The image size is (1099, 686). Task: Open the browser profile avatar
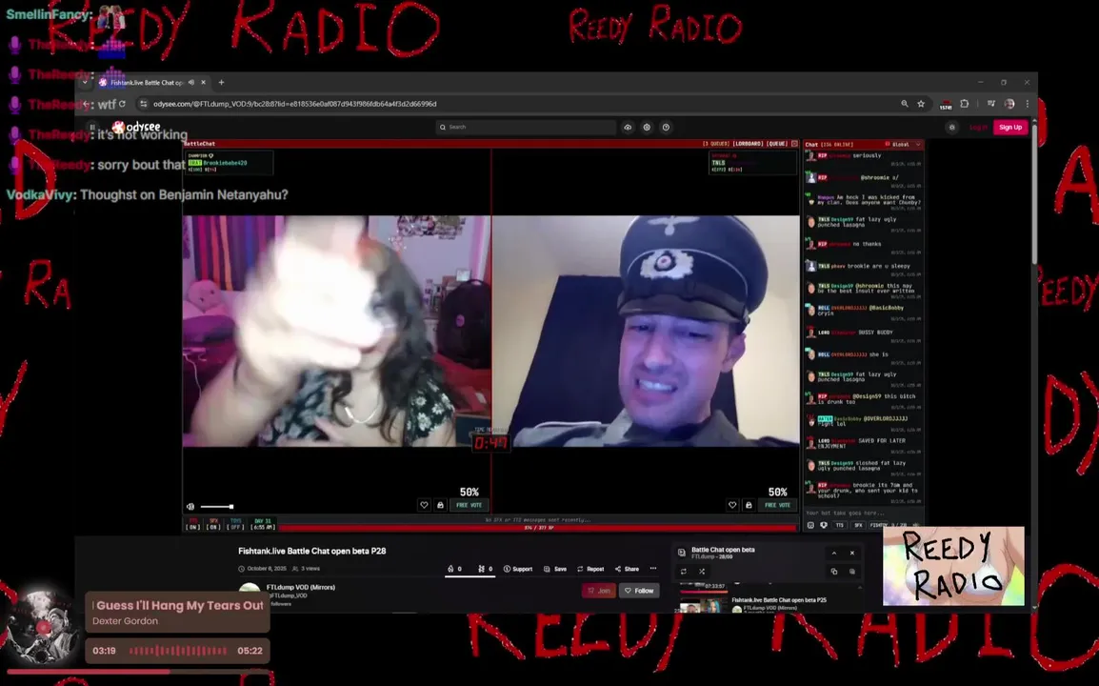pos(1009,104)
